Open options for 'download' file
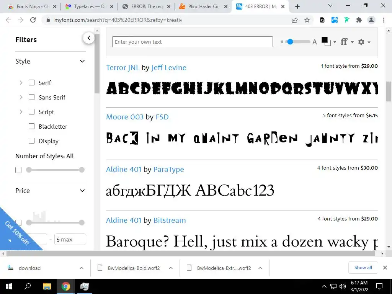Viewport: 392px width, 294px height. coord(82,268)
